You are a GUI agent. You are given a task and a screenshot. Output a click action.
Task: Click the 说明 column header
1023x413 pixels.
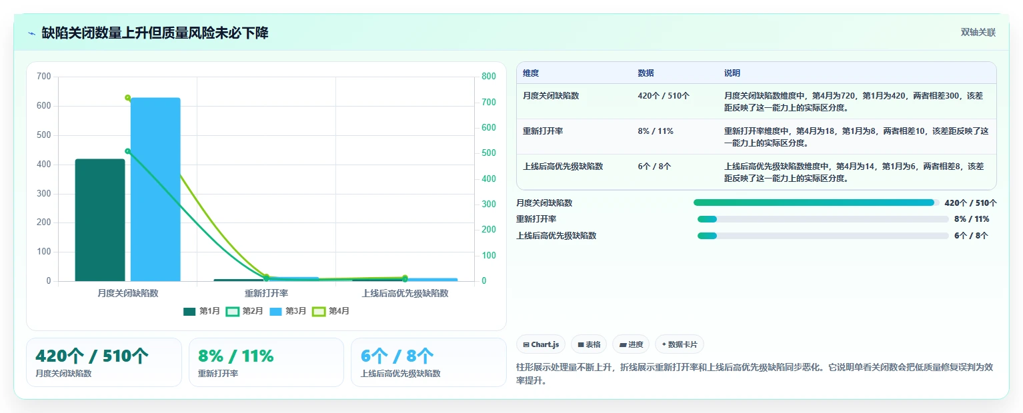coord(732,73)
